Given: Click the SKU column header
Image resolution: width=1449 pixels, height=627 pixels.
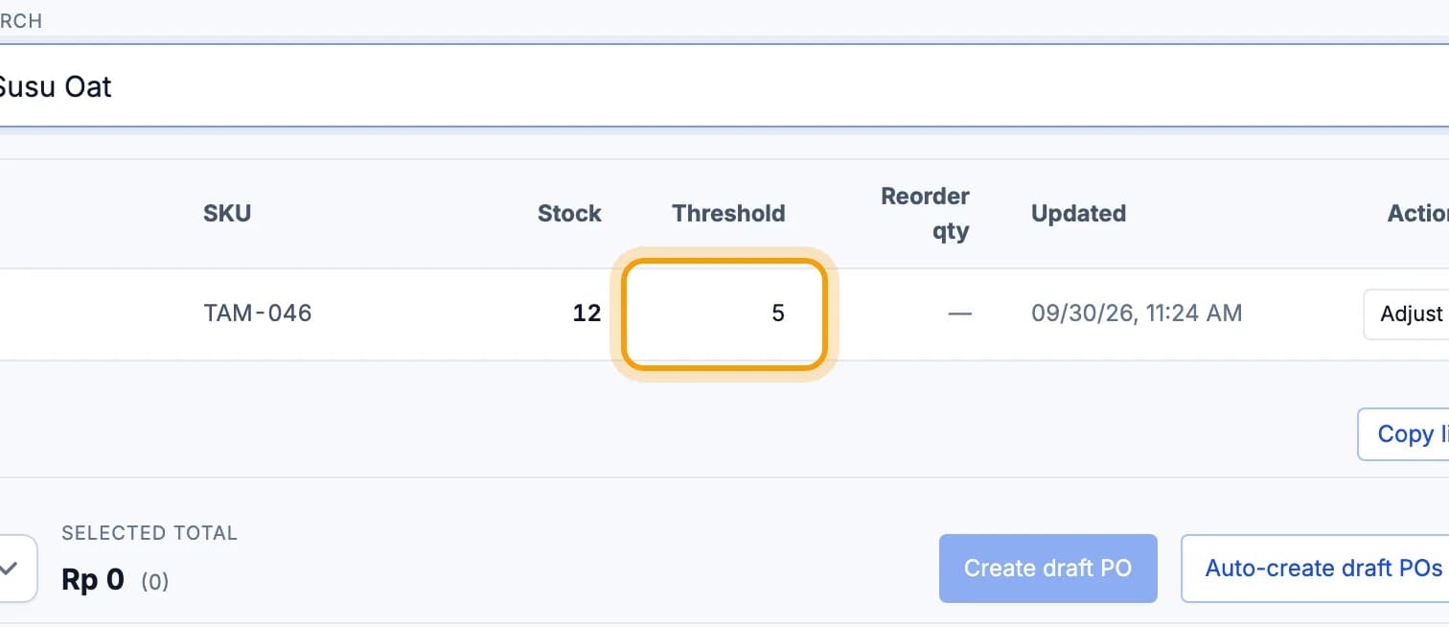Looking at the screenshot, I should (227, 213).
